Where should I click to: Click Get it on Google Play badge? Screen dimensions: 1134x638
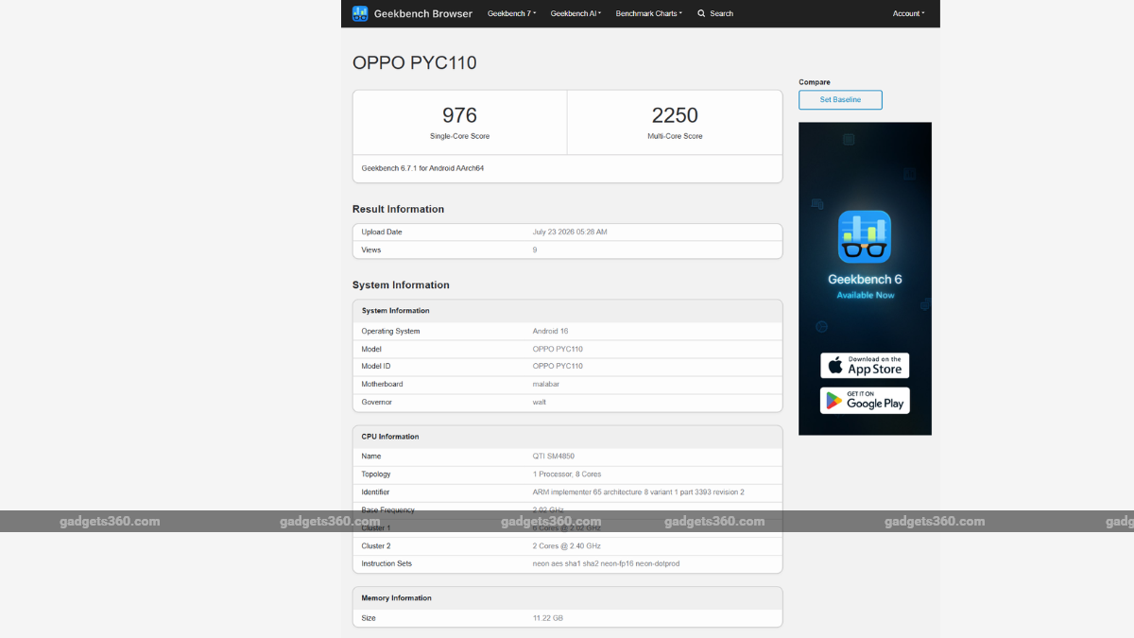[865, 400]
